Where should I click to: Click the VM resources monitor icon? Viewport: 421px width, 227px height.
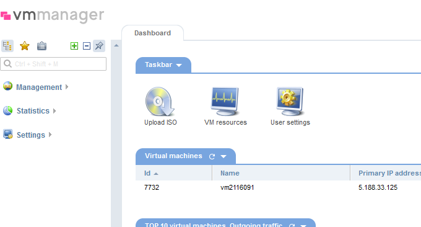coord(225,101)
